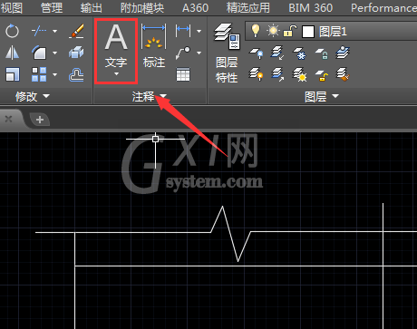Expand the 图层 panel
Image resolution: width=417 pixels, height=329 pixels.
coord(322,97)
